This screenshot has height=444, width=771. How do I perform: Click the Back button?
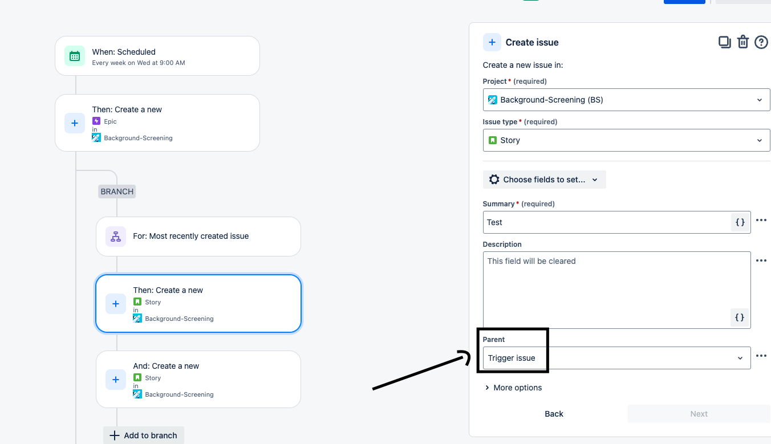pos(554,414)
